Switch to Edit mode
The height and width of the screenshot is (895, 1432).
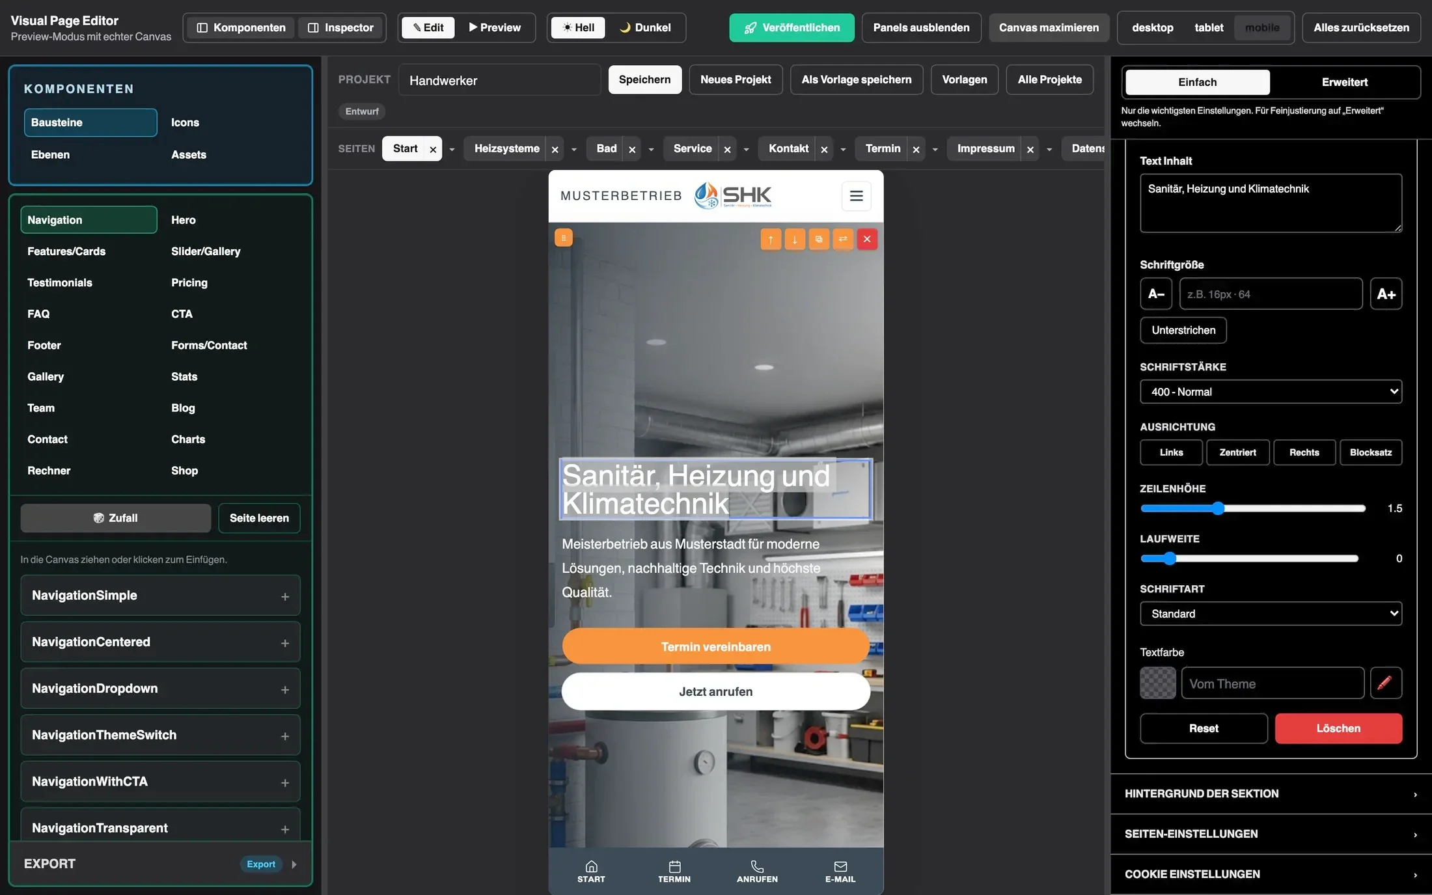428,27
